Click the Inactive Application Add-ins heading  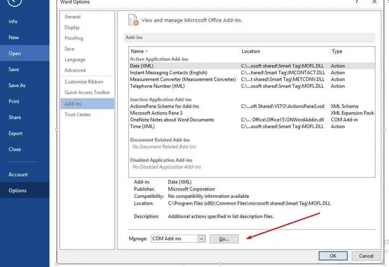tap(161, 100)
